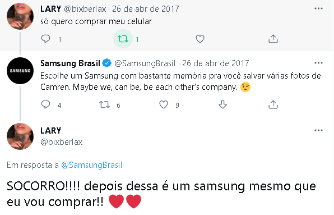Open the Samsung tweet's 26 de abr date
This screenshot has height=215, width=334.
coord(216,63)
